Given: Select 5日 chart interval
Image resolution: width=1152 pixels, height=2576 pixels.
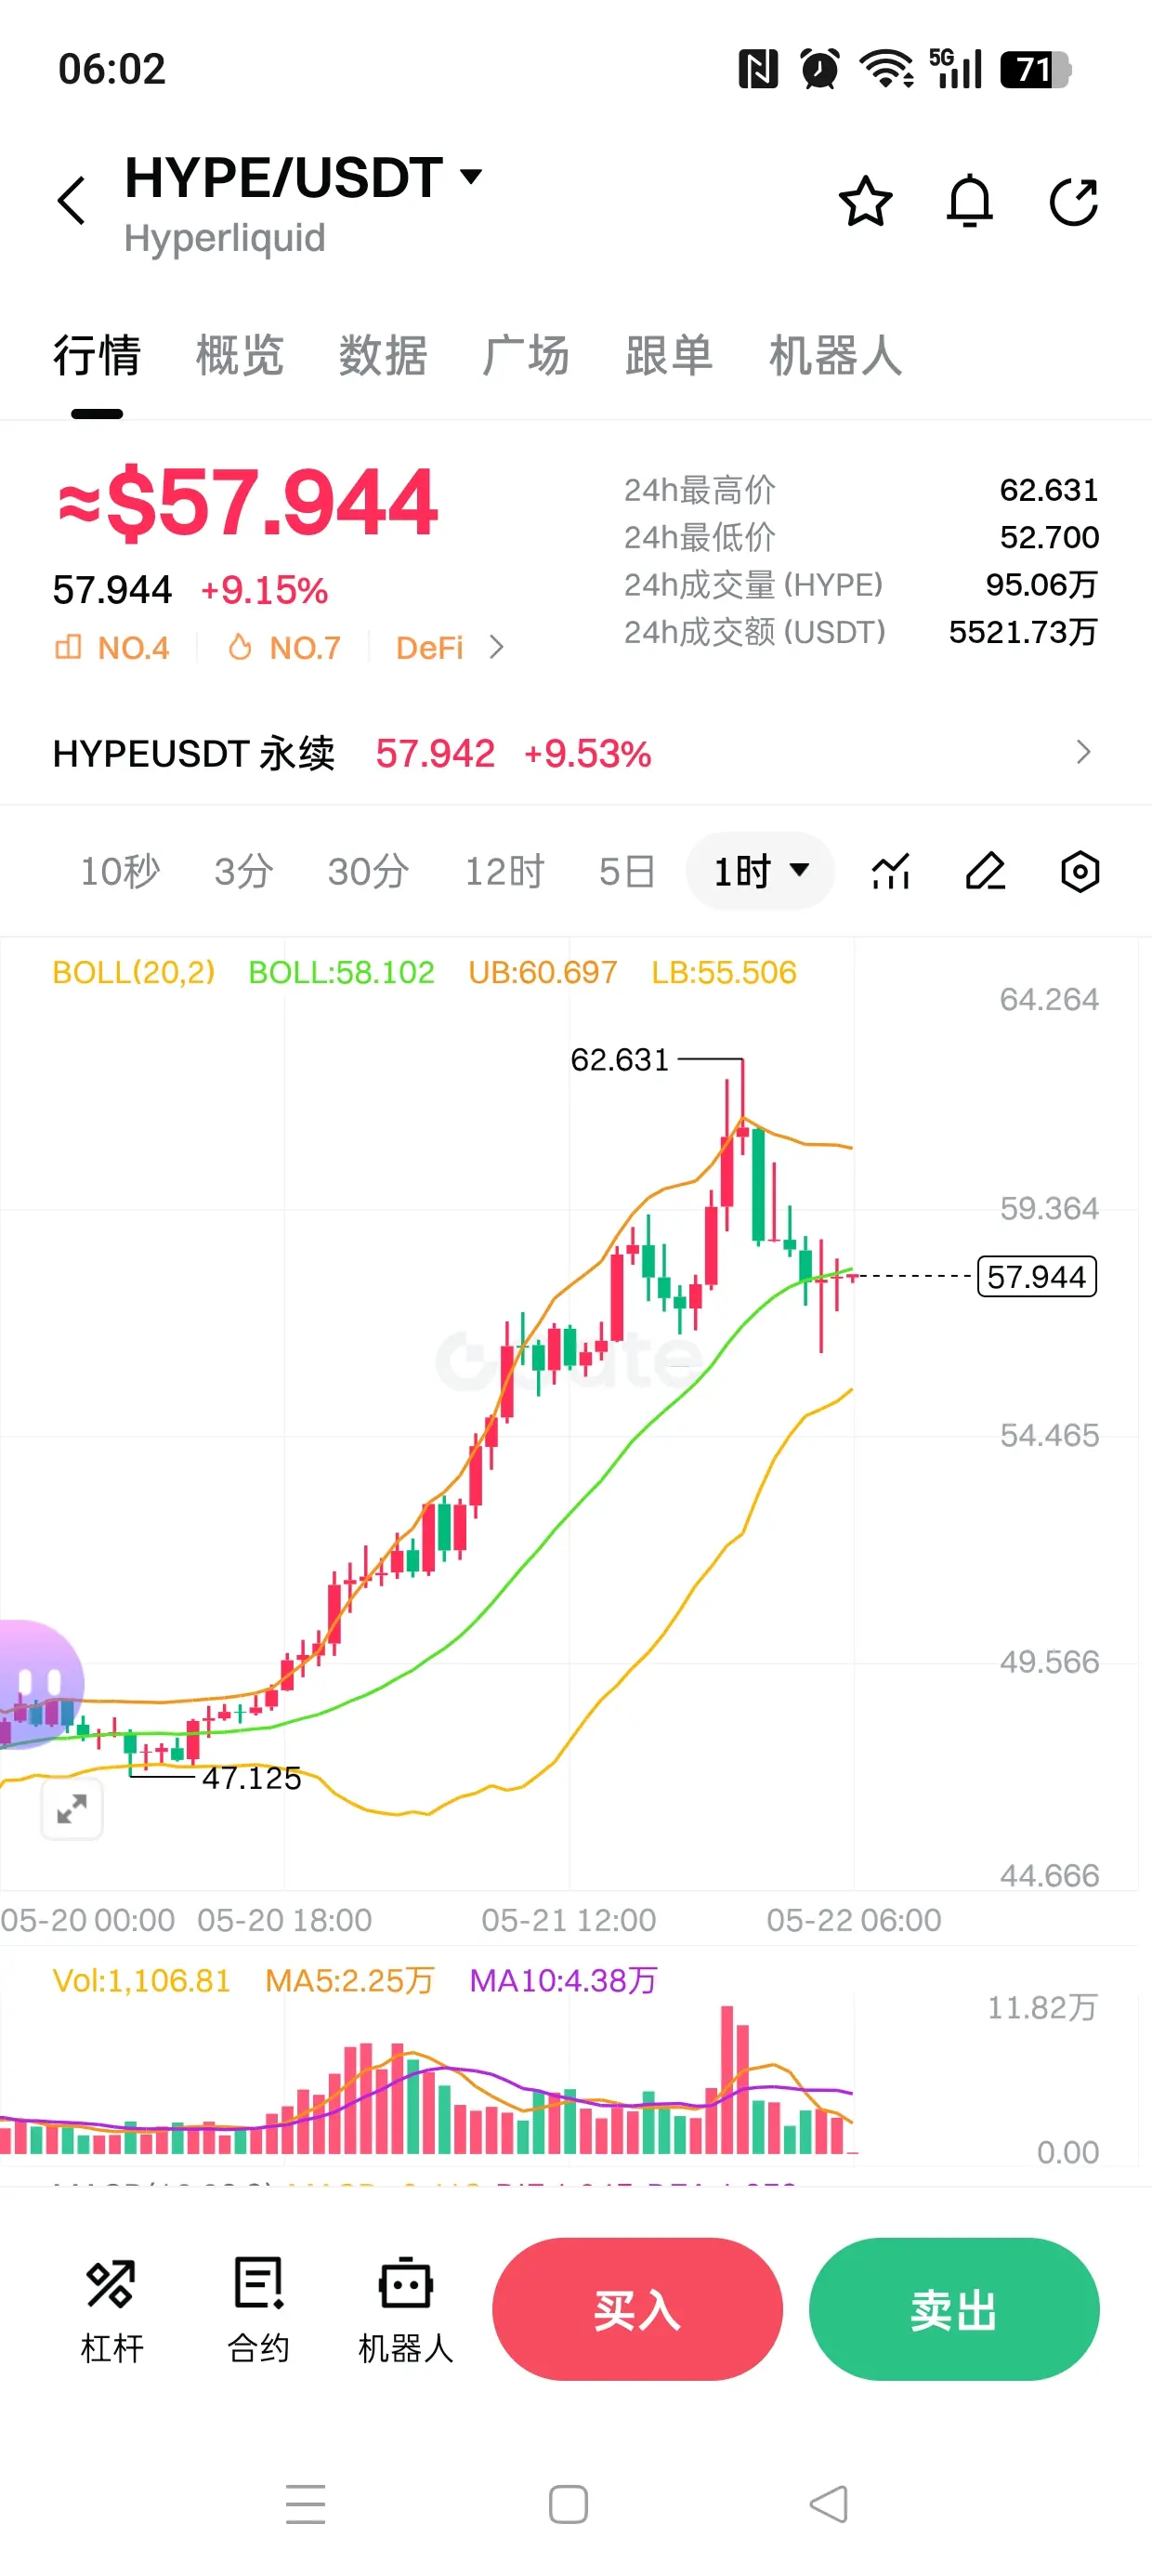Looking at the screenshot, I should tap(627, 871).
